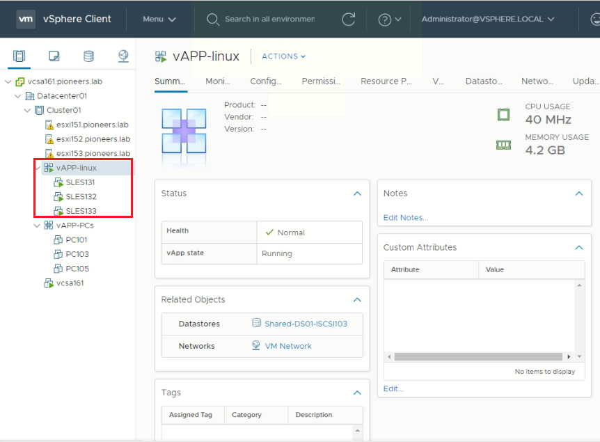Select SLES133 in the inventory tree
The width and height of the screenshot is (600, 442).
click(81, 211)
